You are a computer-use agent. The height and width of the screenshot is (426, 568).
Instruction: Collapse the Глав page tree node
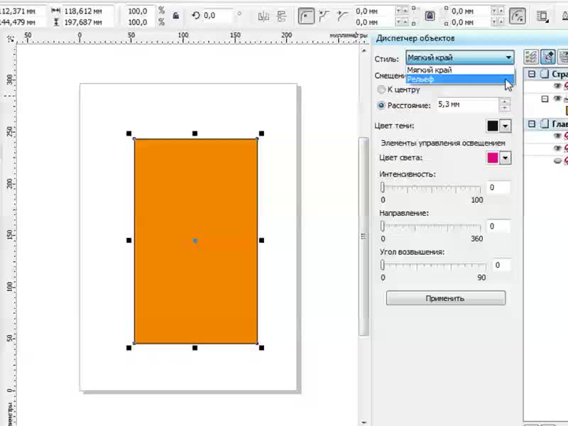pos(531,124)
